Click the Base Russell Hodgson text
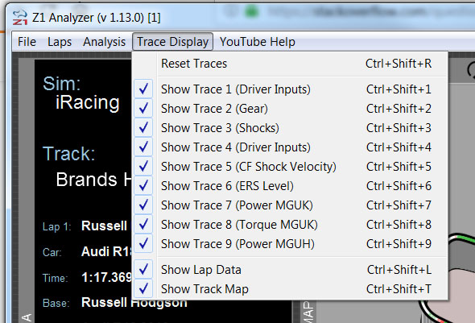 (134, 303)
